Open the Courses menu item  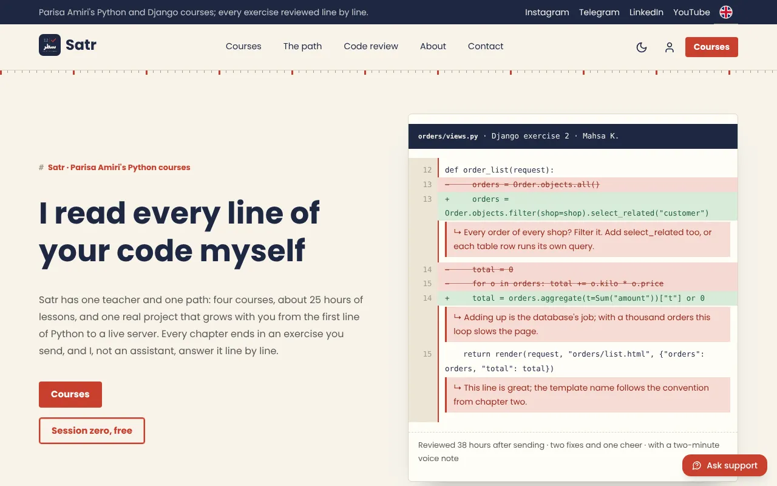pyautogui.click(x=243, y=46)
